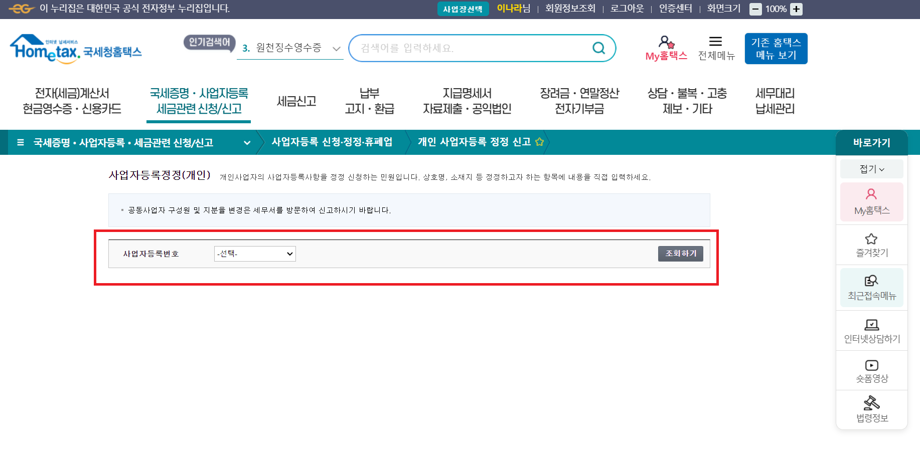This screenshot has height=468, width=920.
Task: Click popular keyword 원천징수영수증
Action: coord(288,48)
